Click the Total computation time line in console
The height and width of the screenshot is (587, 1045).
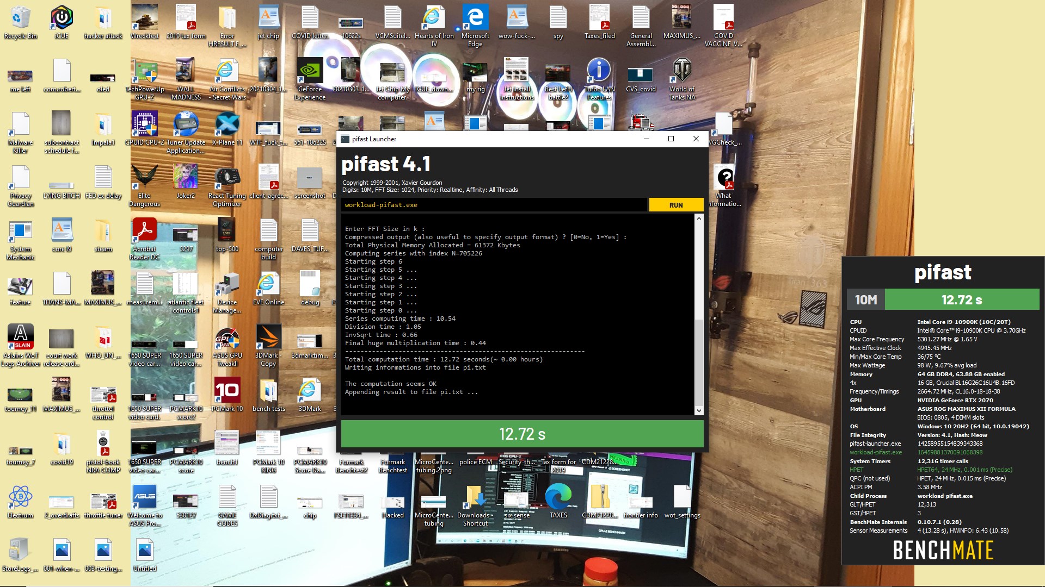tap(444, 359)
